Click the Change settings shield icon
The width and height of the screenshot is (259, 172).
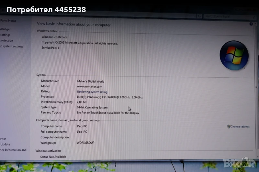229,126
